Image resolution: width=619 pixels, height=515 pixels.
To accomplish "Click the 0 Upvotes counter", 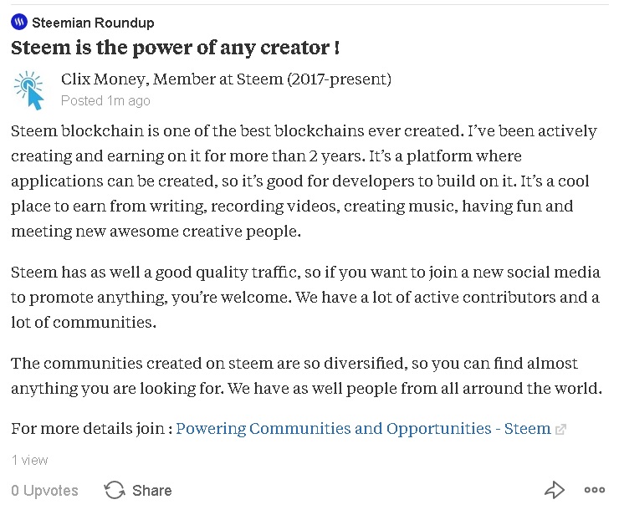I will (44, 491).
